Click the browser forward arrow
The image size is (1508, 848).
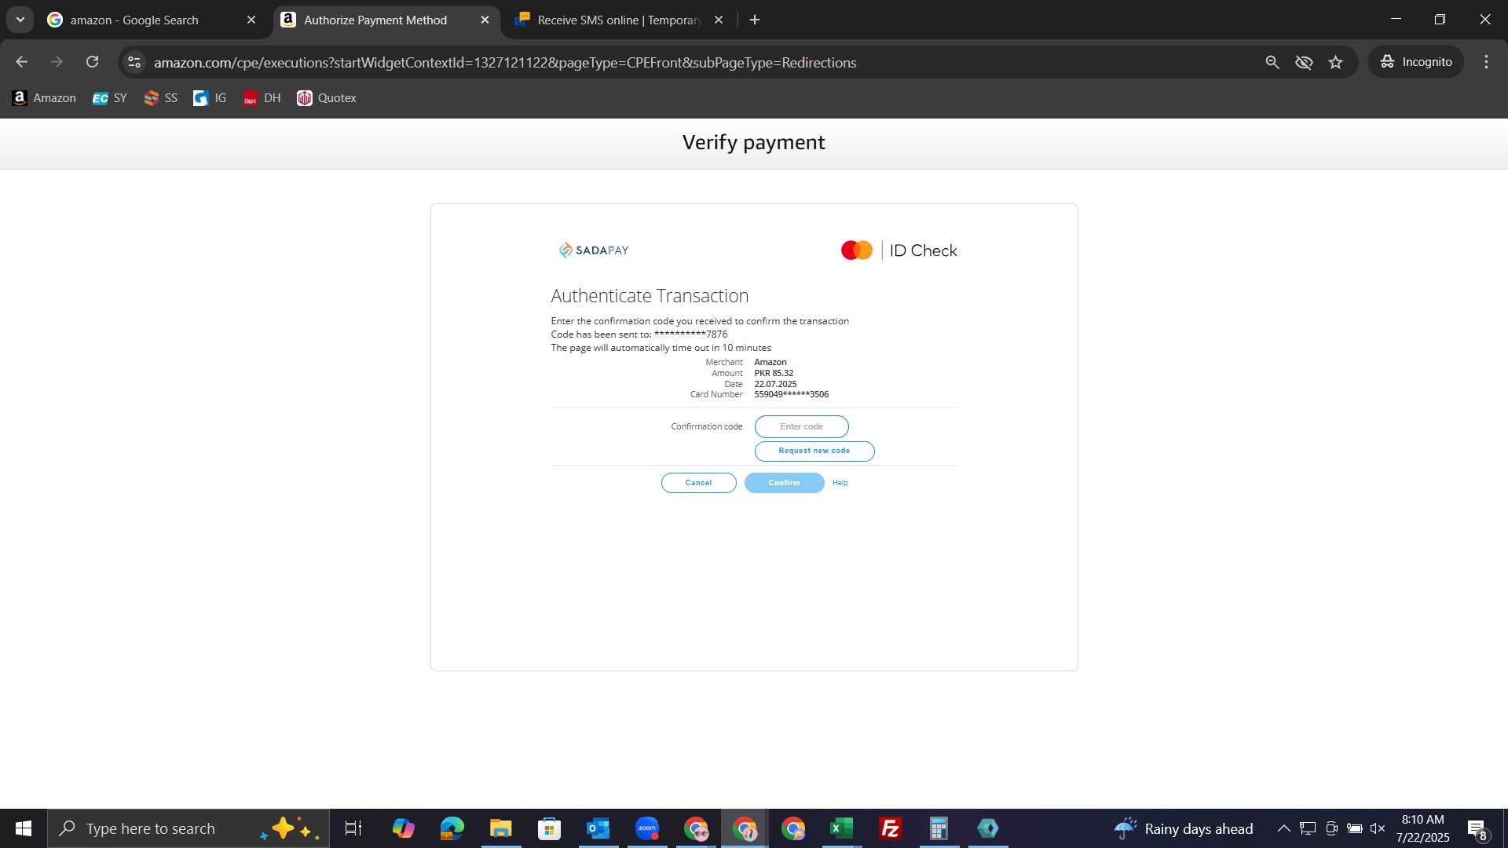(57, 62)
